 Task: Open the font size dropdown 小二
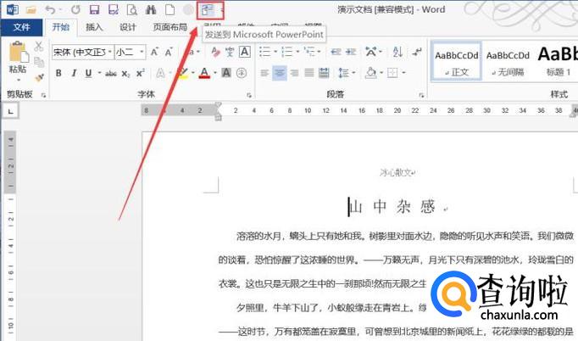coord(129,52)
